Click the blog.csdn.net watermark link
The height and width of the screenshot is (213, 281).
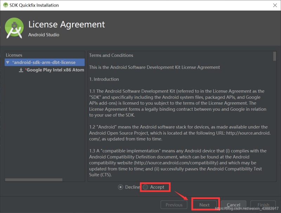[247, 209]
